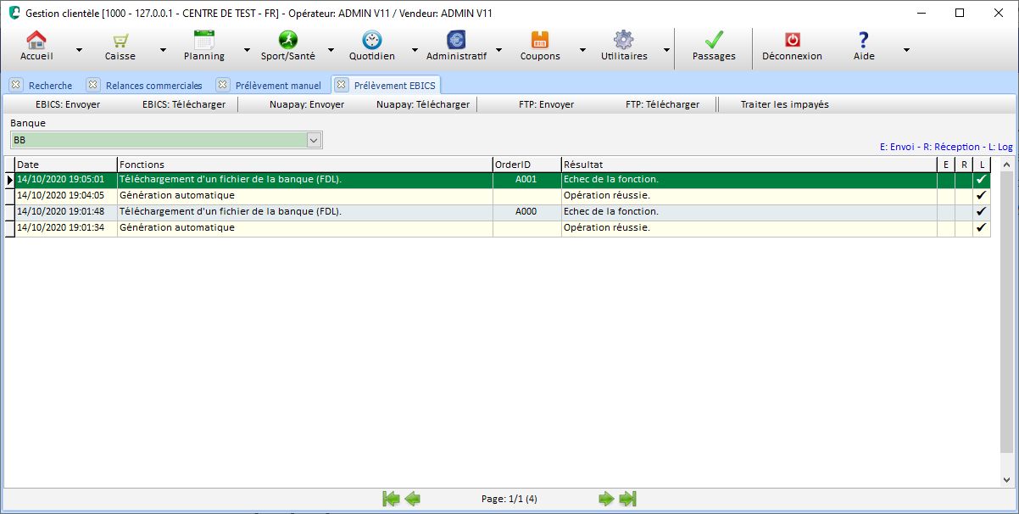Toggle Log checkmark for 19:04:05 row

982,196
